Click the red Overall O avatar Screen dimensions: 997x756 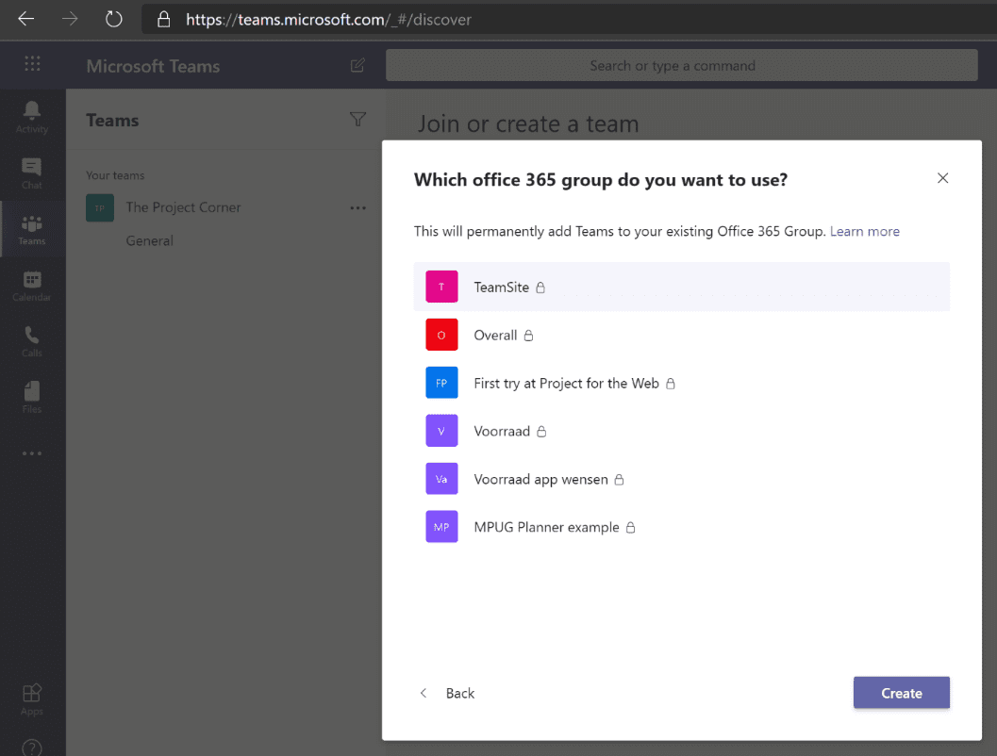[x=441, y=335]
